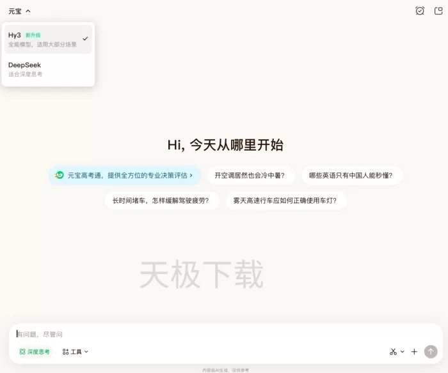Choose the DeepSeek model option
The image size is (448, 373).
[48, 69]
